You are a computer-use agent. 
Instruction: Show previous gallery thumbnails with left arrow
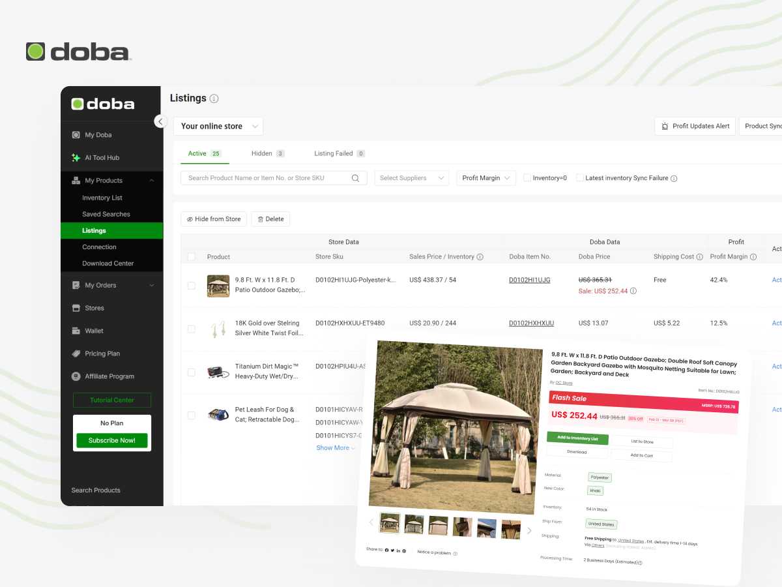371,522
